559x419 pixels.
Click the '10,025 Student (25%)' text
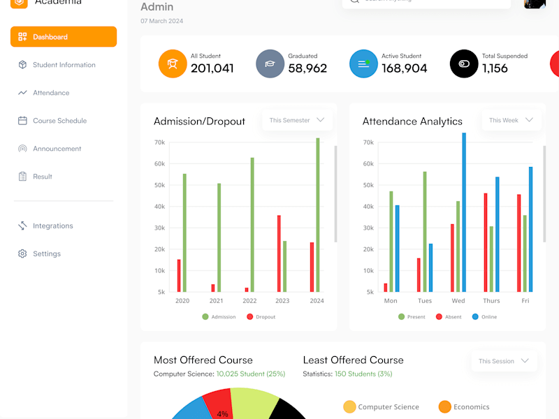point(251,374)
